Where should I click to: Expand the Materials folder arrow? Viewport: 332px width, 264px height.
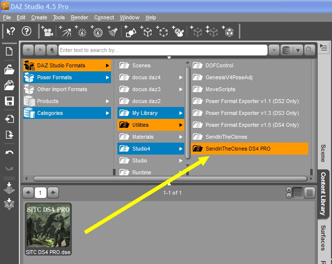[x=180, y=137]
